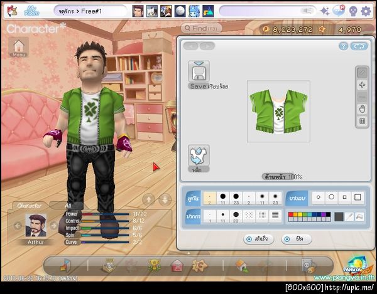Screen dimensions: 377x294
Task: Select the dot grid pattern pen
Action: 262,216
